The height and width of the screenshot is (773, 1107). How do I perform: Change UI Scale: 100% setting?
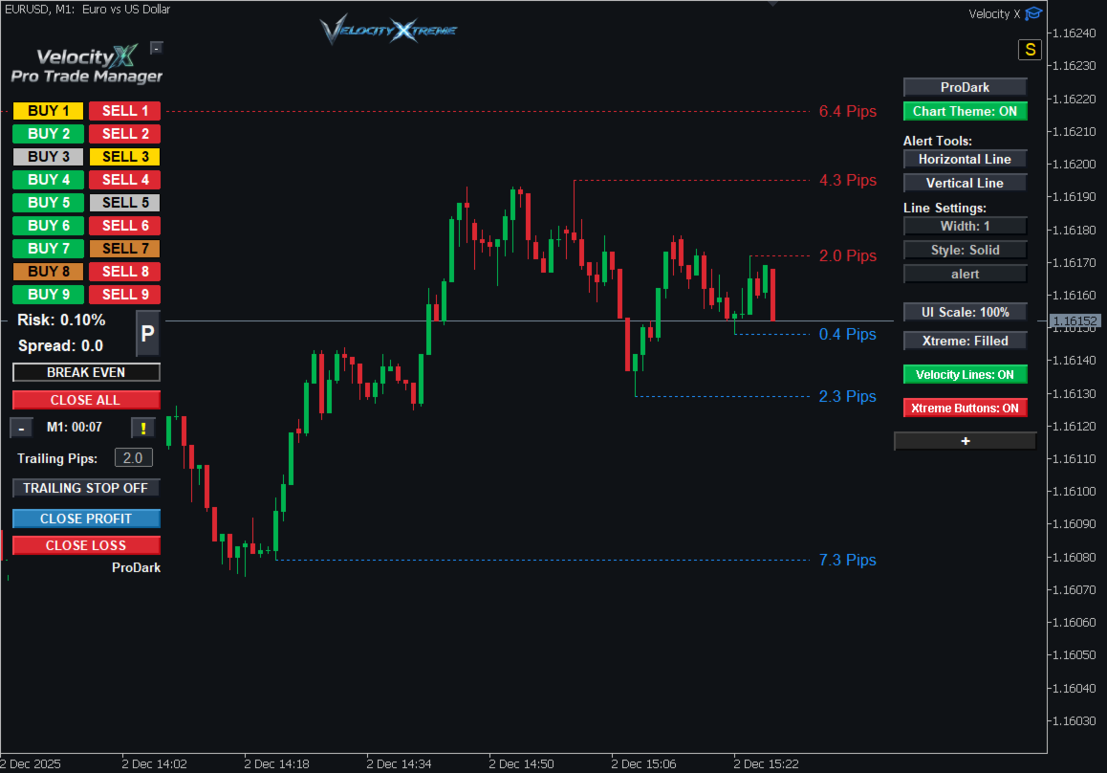[966, 312]
